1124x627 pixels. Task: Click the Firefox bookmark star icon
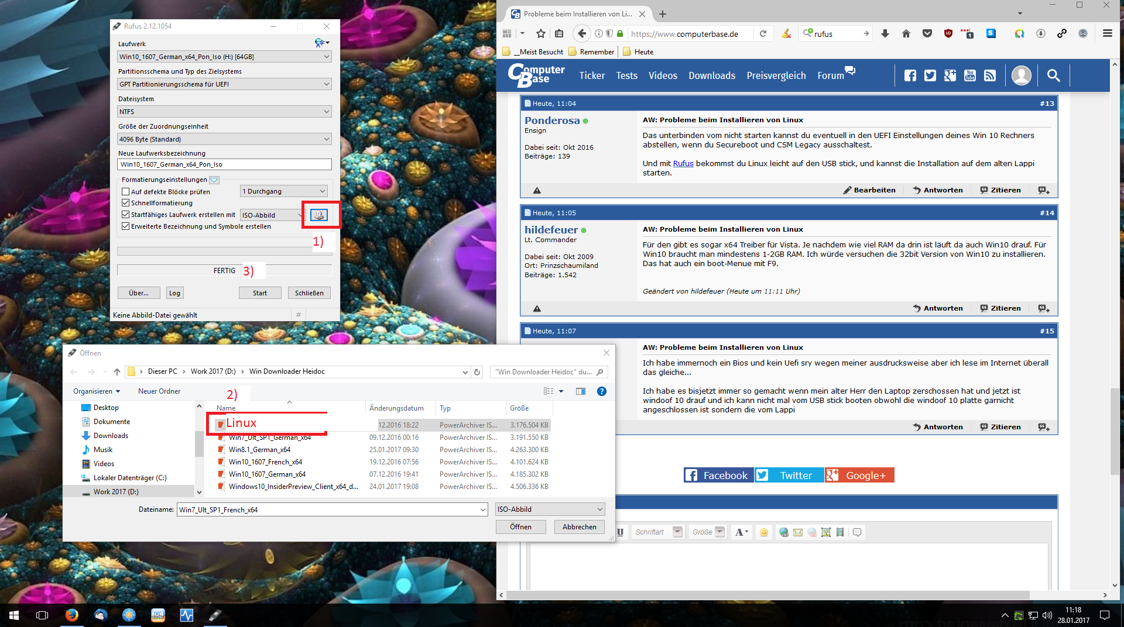[541, 33]
